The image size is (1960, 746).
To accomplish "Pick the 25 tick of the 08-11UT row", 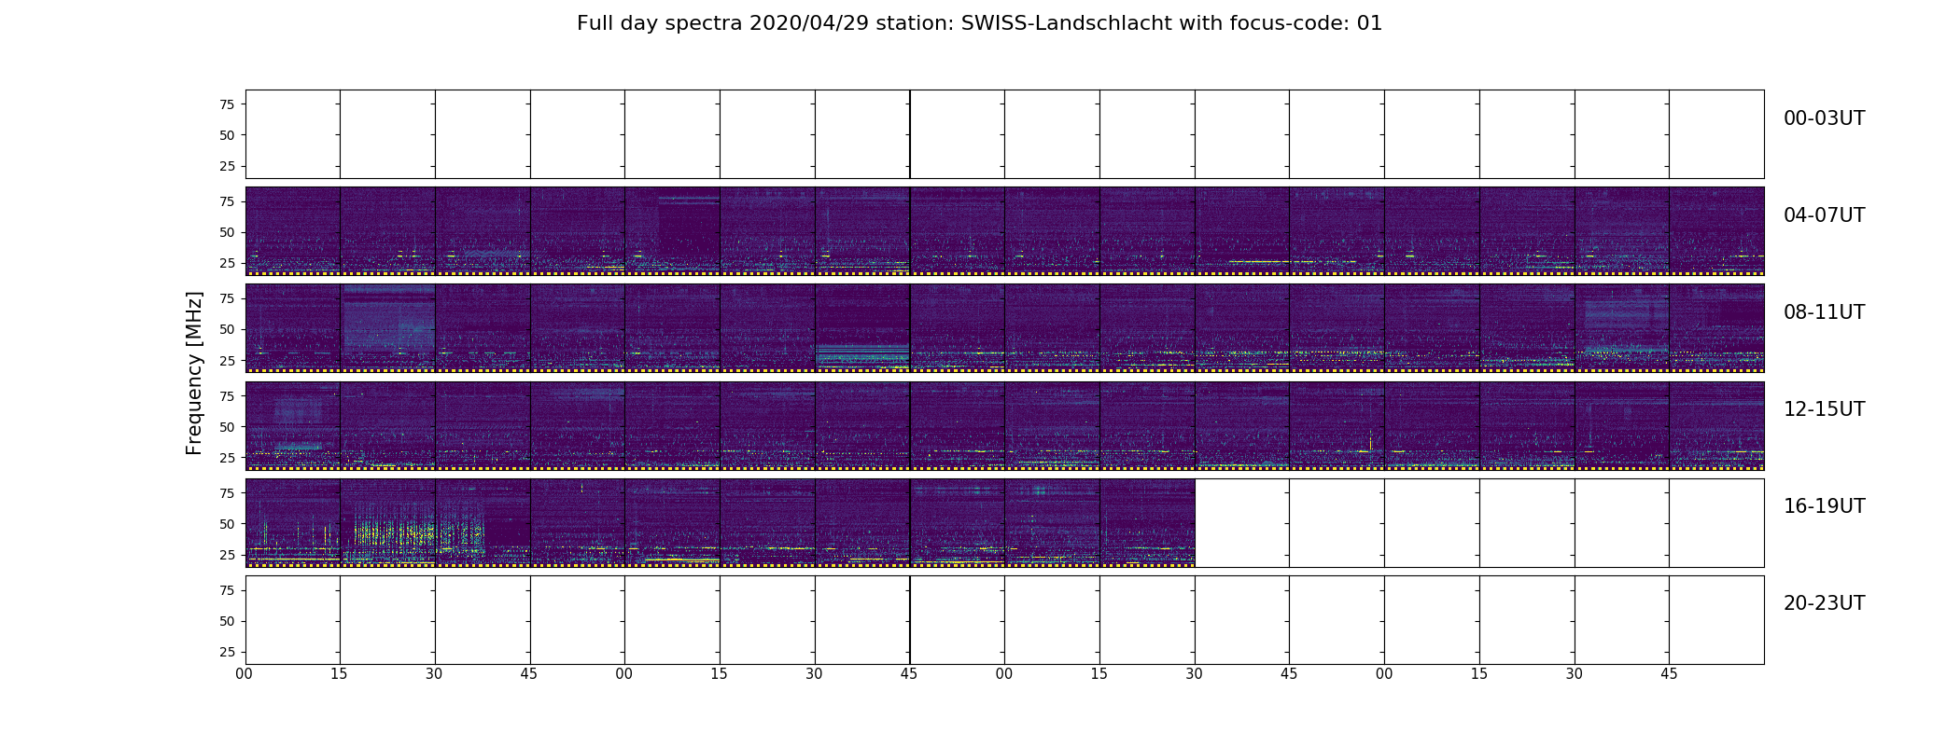I will 226,360.
